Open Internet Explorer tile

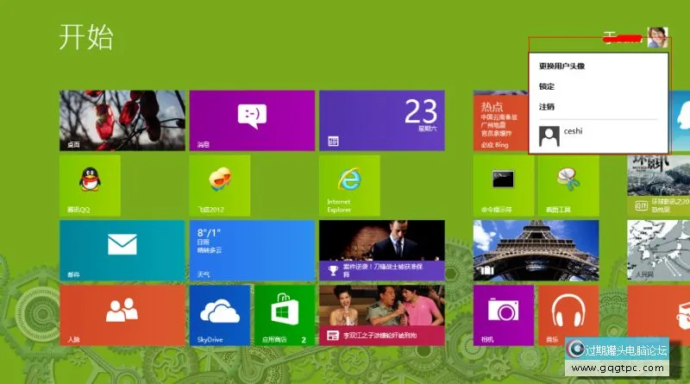click(348, 185)
